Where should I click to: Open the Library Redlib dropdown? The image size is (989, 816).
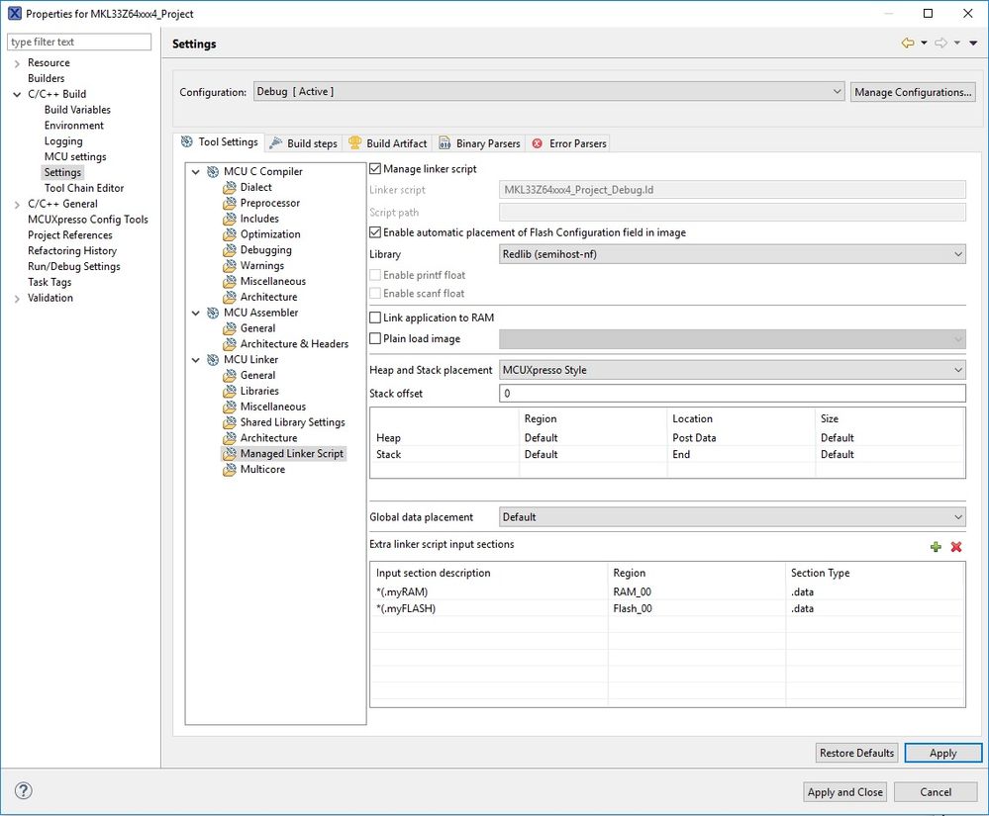coord(732,254)
